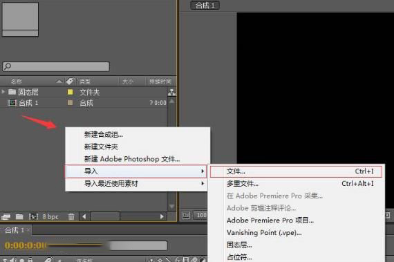Click the 0:00:0:01 timecode value
Image resolution: width=394 pixels, height=262 pixels.
pos(26,245)
